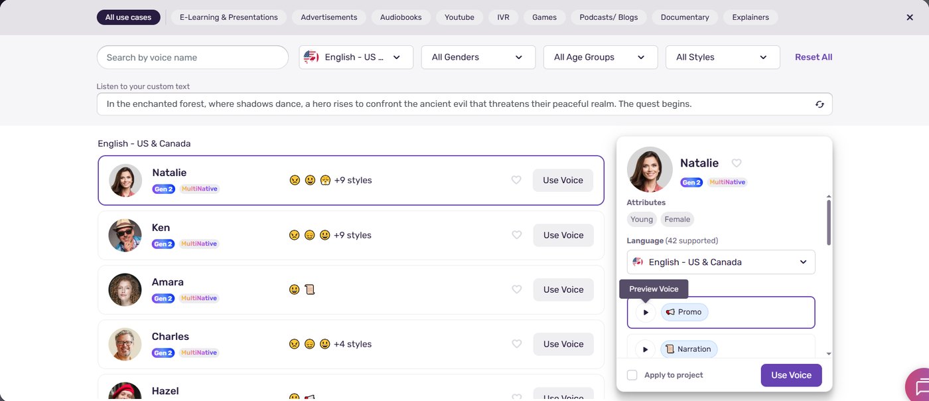The image size is (929, 401).
Task: Open the All Genders dropdown
Action: point(478,57)
